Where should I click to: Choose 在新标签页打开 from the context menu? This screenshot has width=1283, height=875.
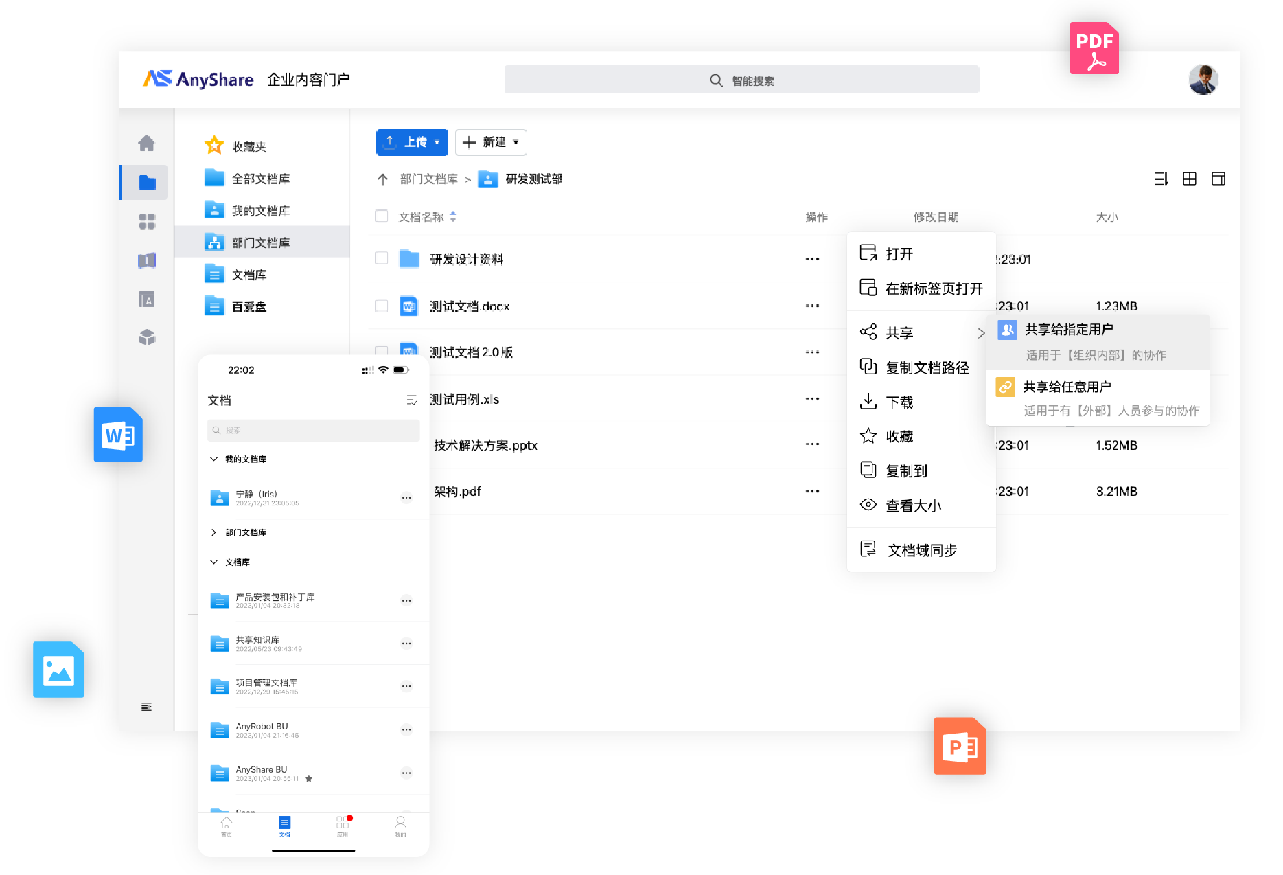point(921,288)
